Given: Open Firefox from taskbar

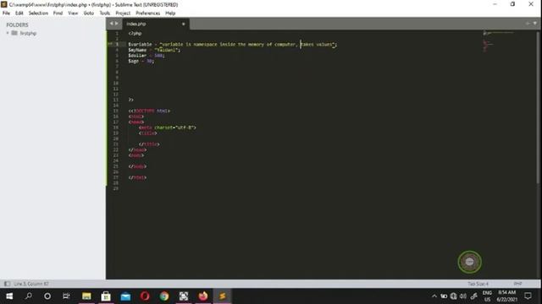Looking at the screenshot, I should point(203,296).
